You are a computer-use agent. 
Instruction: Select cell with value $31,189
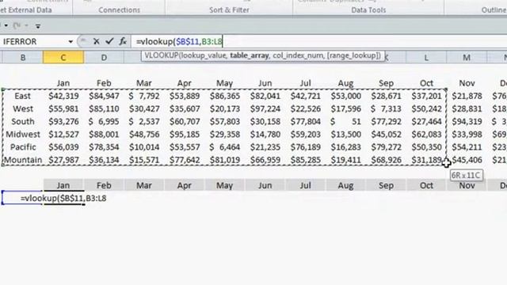click(426, 160)
